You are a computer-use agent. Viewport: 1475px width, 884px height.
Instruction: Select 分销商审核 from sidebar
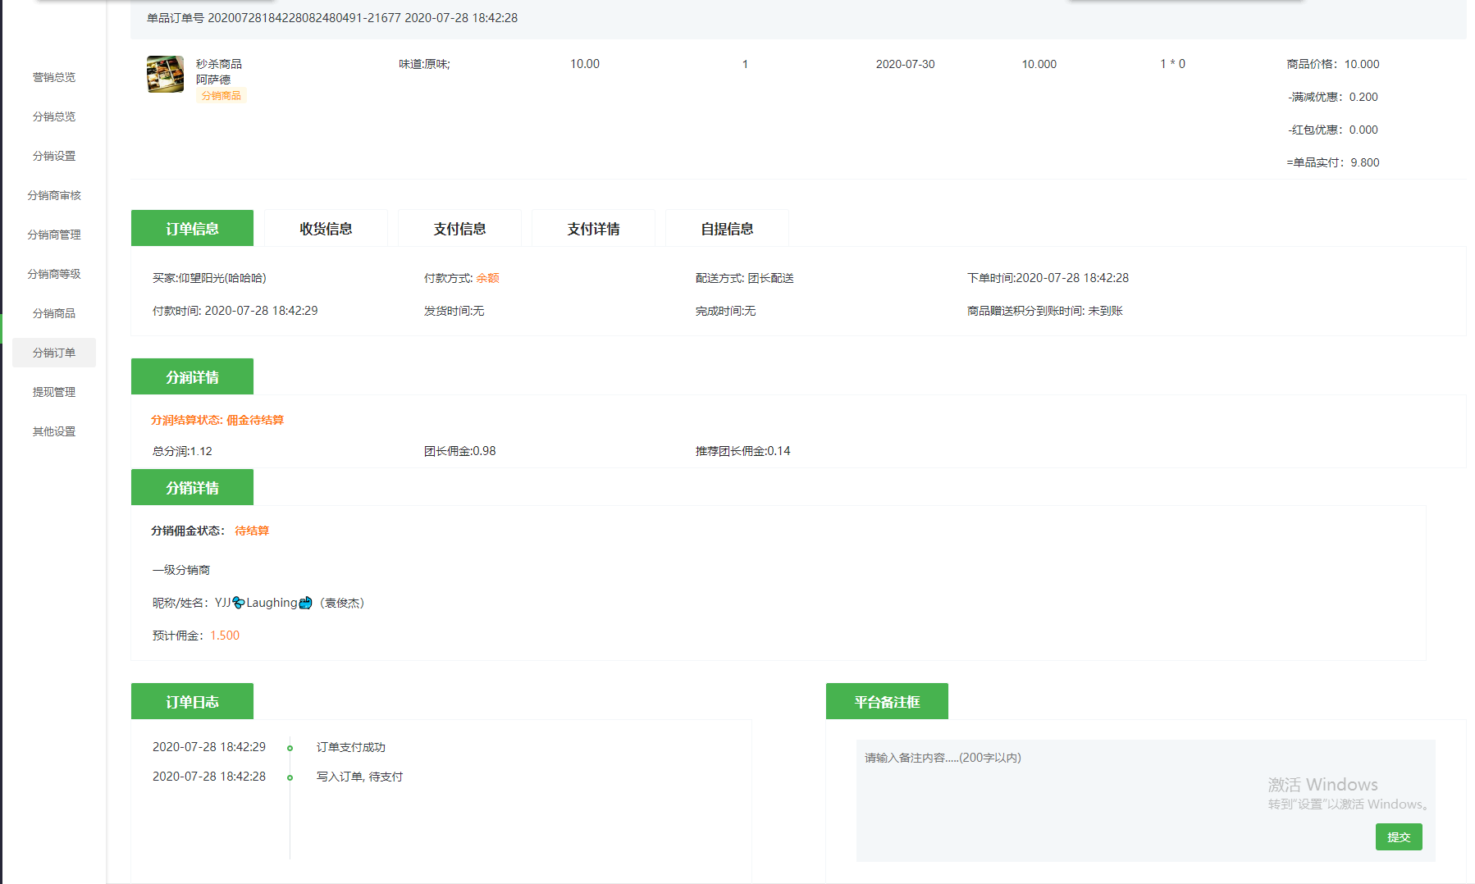click(x=54, y=195)
